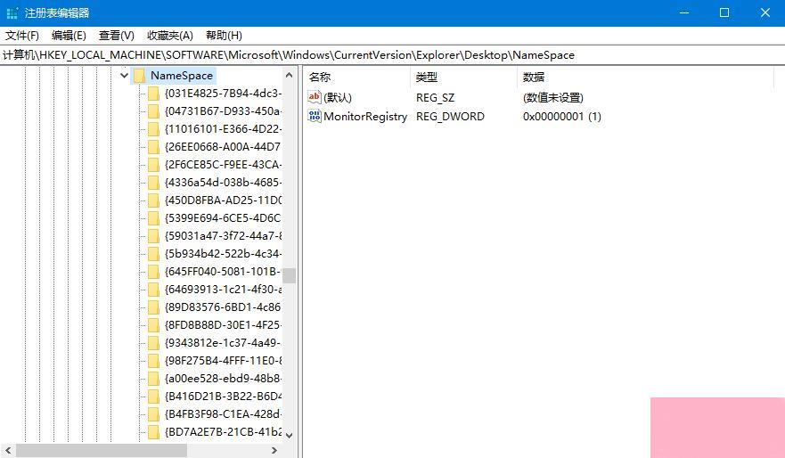Viewport: 785px width, 458px height.
Task: Click folder icon of {B416D21B-3B22-B6D4 key
Action: click(x=153, y=396)
